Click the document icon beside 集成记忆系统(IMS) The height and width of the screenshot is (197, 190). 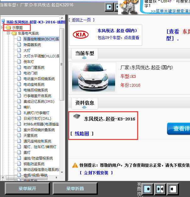[19, 101]
